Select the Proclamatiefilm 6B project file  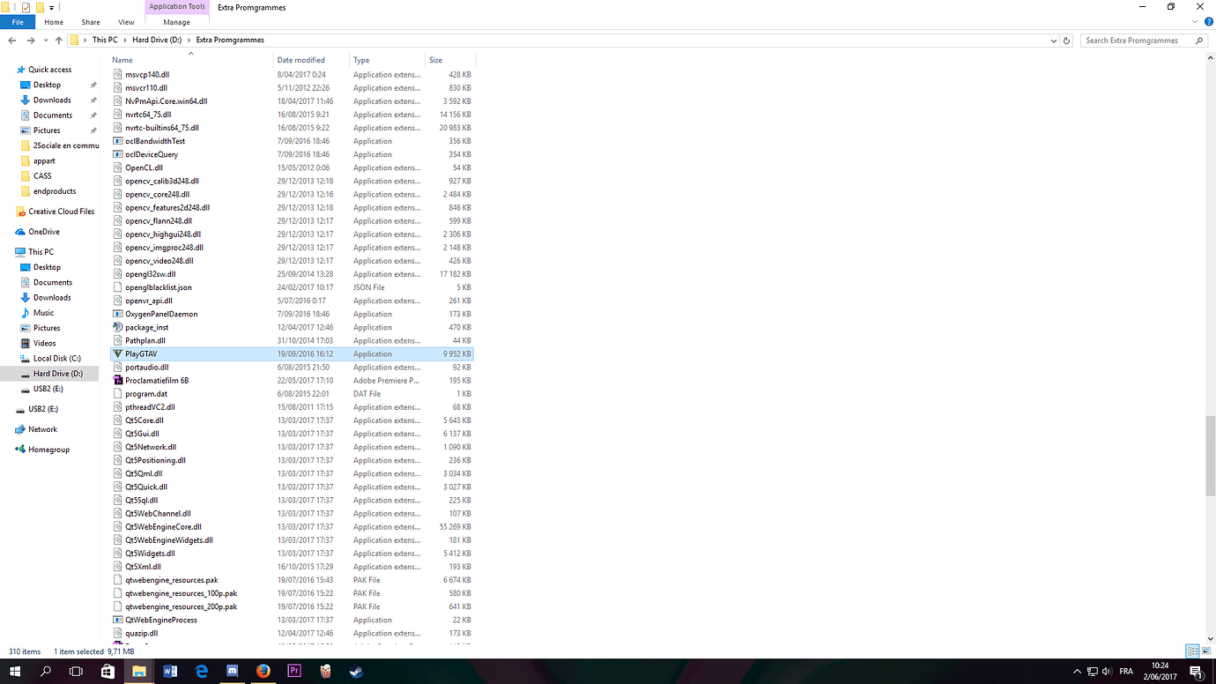click(x=157, y=381)
